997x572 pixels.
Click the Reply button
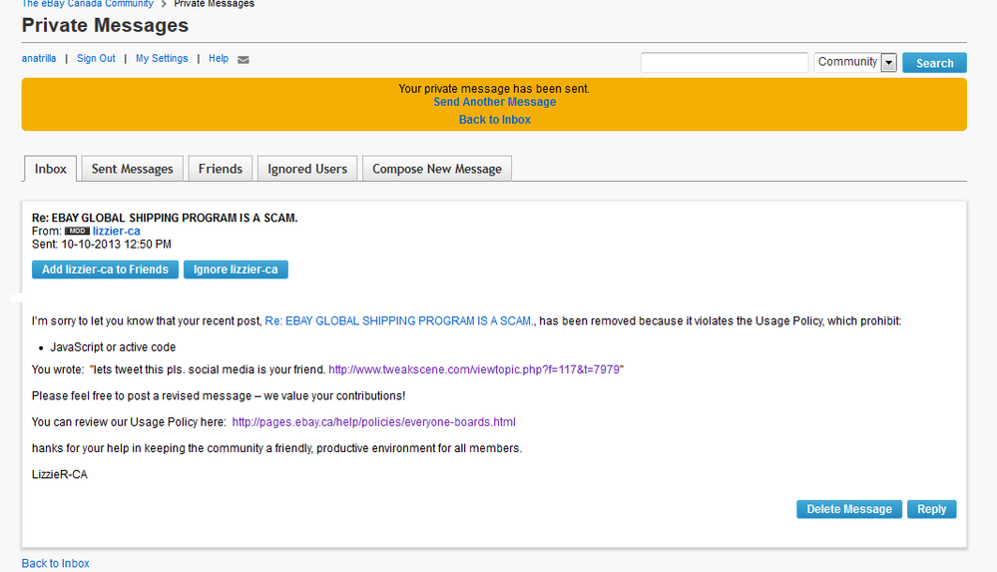click(x=931, y=509)
